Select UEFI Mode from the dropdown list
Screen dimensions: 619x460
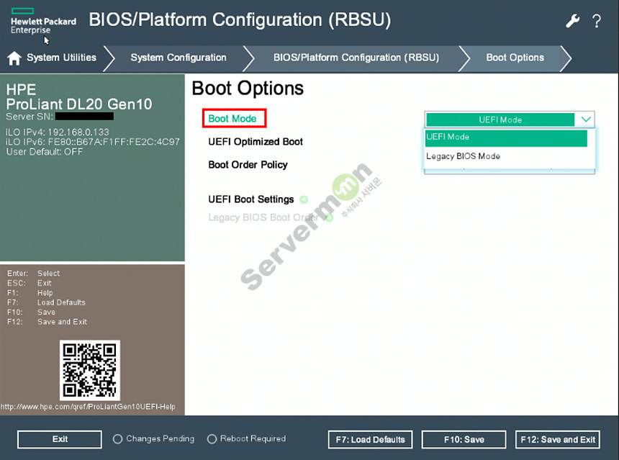pos(506,137)
